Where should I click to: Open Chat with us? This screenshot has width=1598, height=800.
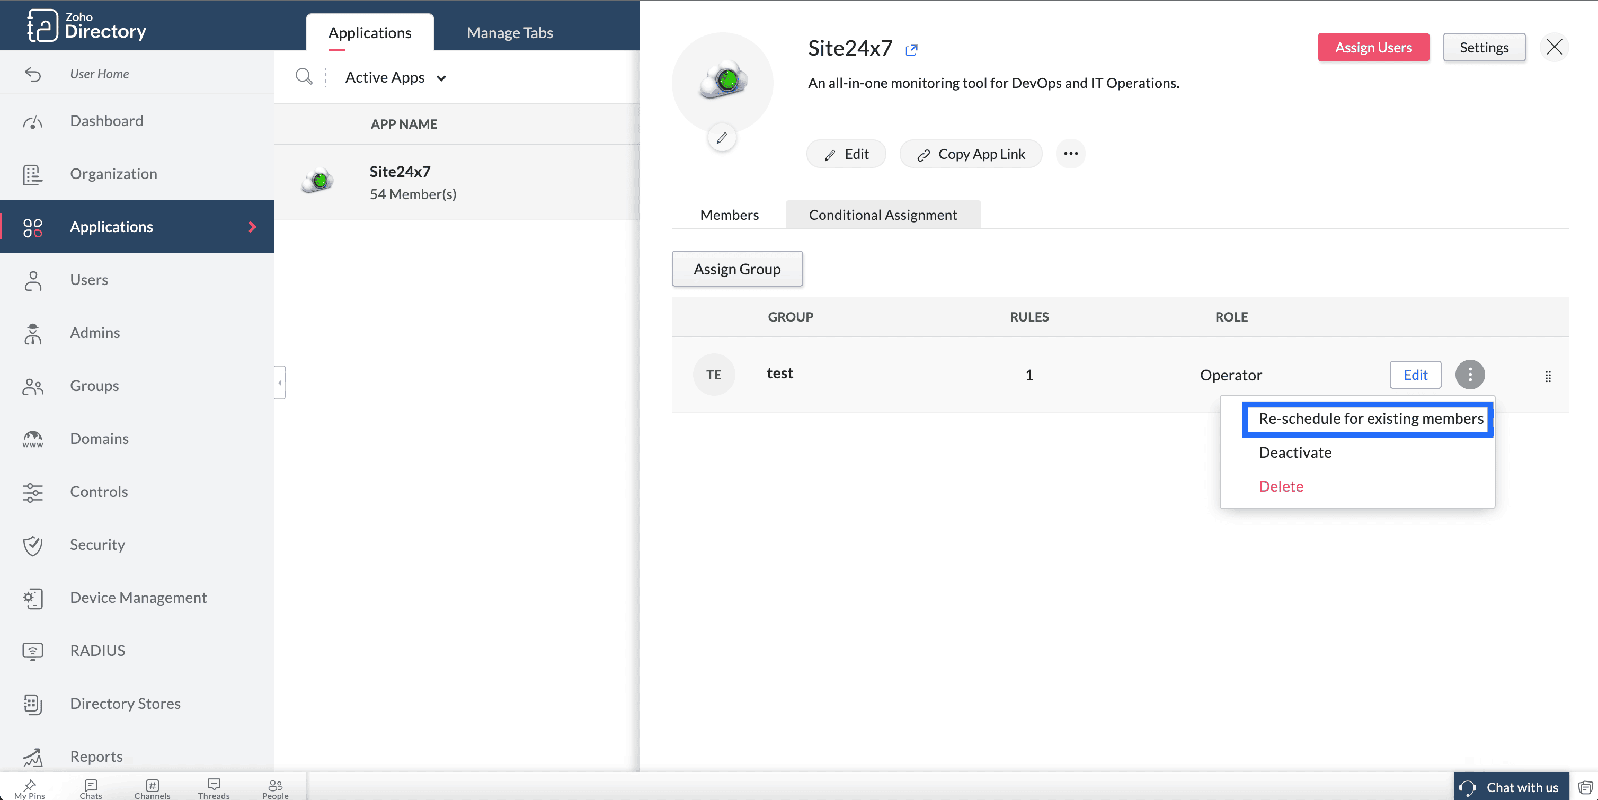tap(1511, 787)
